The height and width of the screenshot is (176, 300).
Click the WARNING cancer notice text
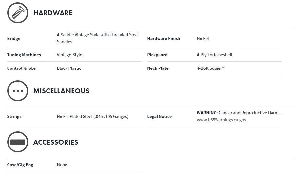click(238, 113)
